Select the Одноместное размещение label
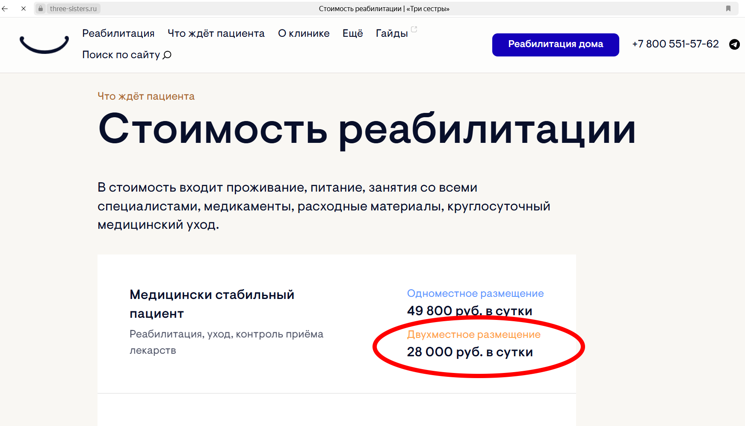This screenshot has width=745, height=426. coord(475,293)
